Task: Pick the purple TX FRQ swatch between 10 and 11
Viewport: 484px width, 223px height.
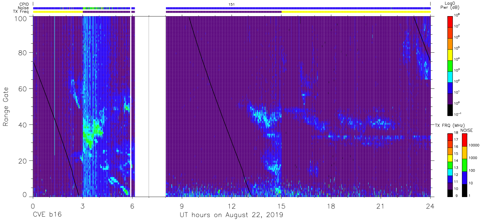Action: (x=450, y=186)
